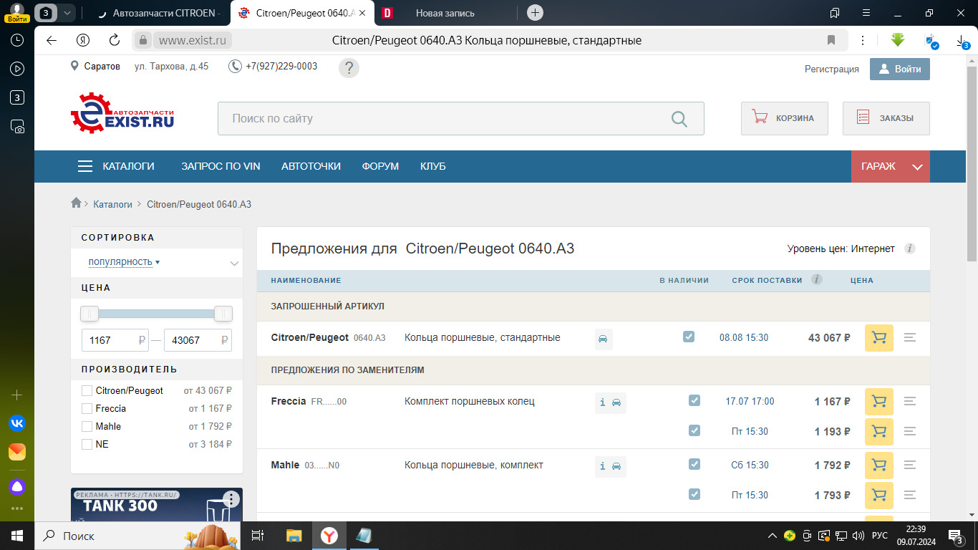Open details menu for 1 792 ₽ row
The image size is (978, 550).
pos(910,465)
